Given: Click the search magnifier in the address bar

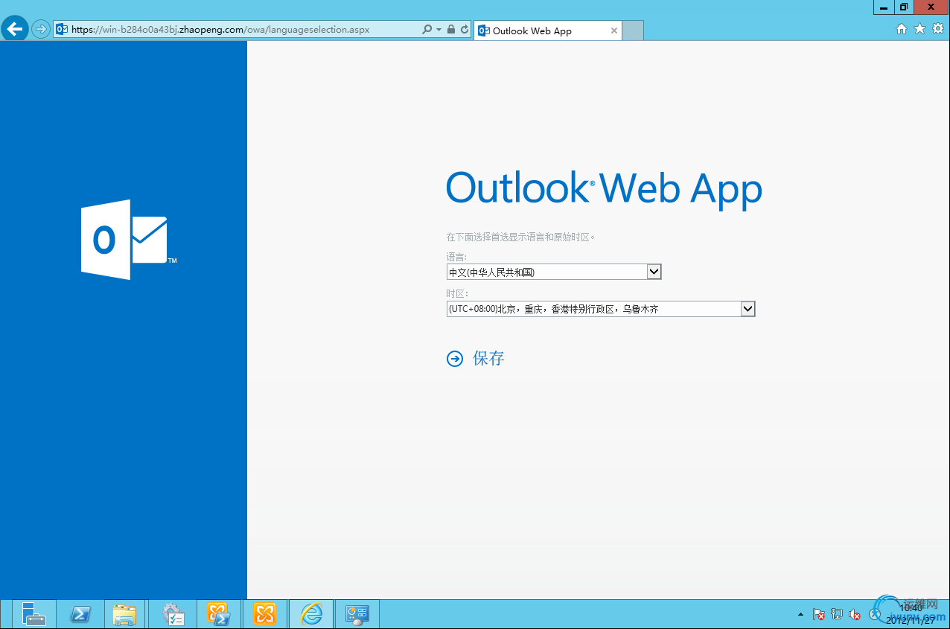Looking at the screenshot, I should pos(427,30).
